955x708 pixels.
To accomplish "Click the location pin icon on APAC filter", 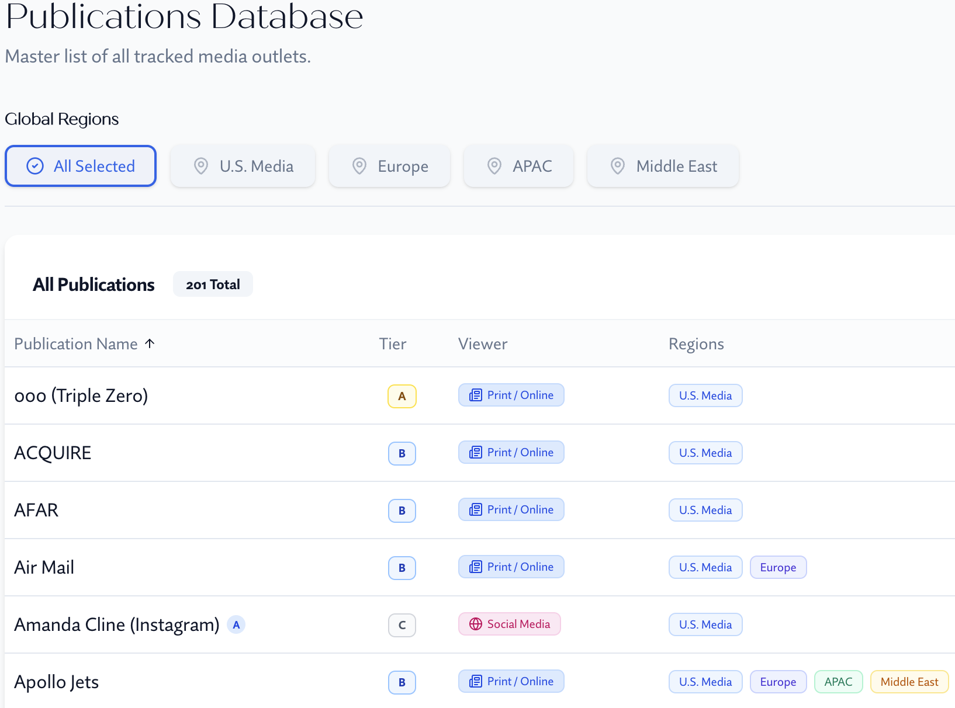I will click(x=494, y=166).
